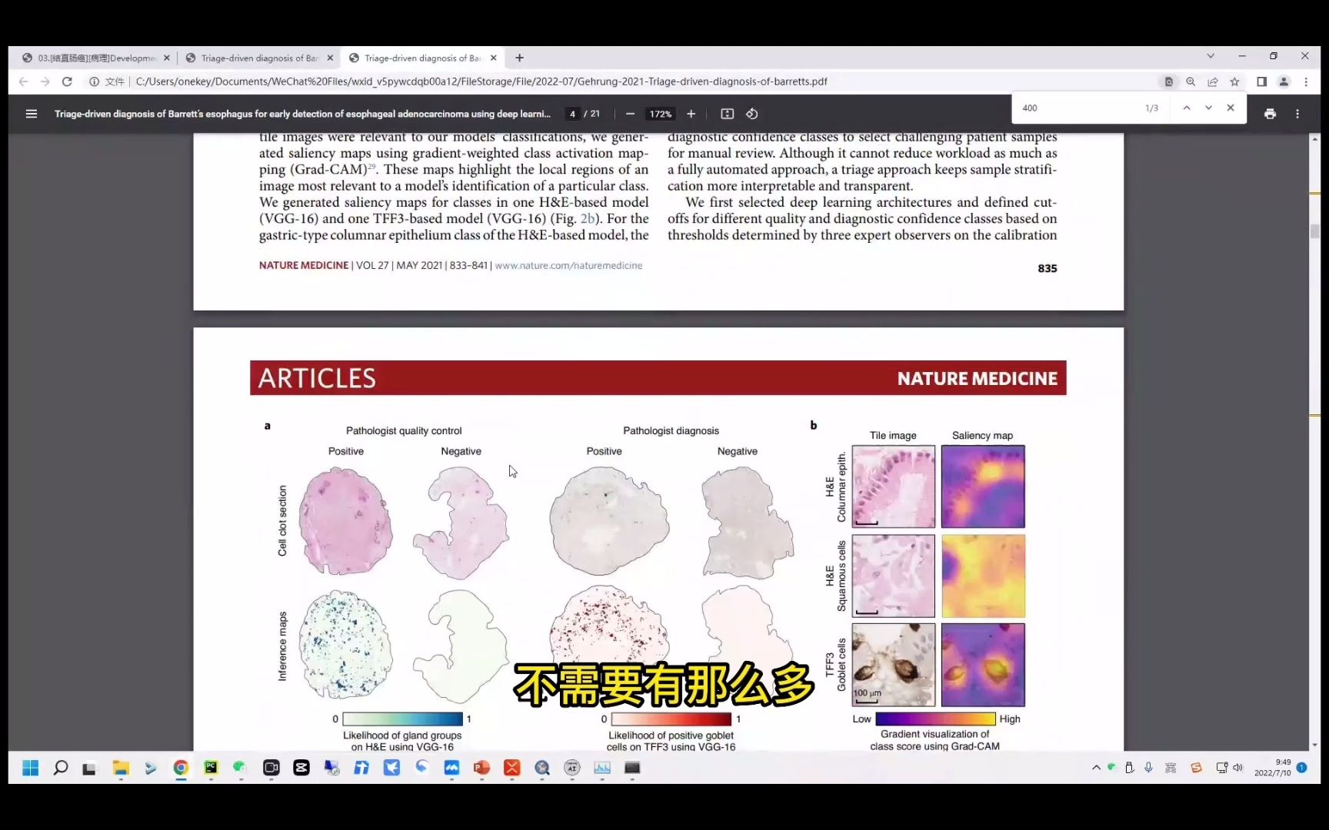Viewport: 1329px width, 830px height.
Task: Open the PDF more options (three dots)
Action: 1297,113
